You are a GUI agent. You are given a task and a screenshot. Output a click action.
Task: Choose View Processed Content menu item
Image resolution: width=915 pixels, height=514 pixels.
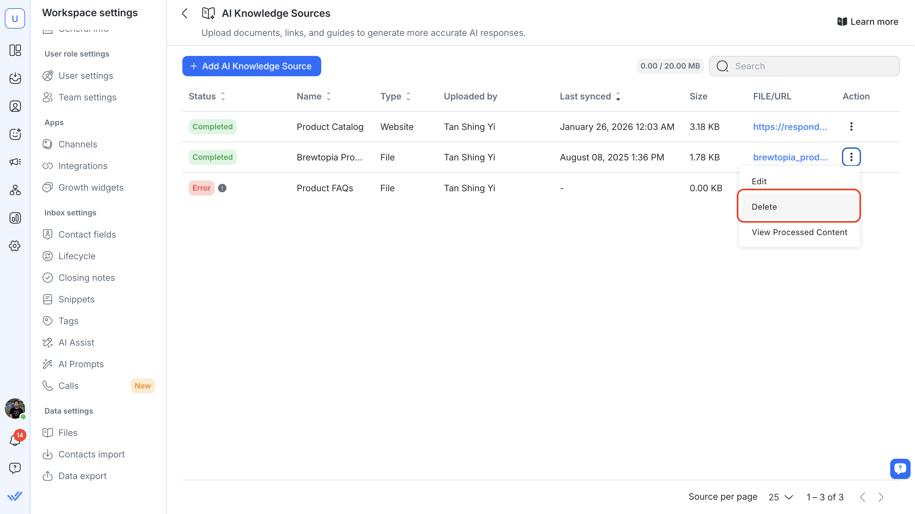click(799, 232)
